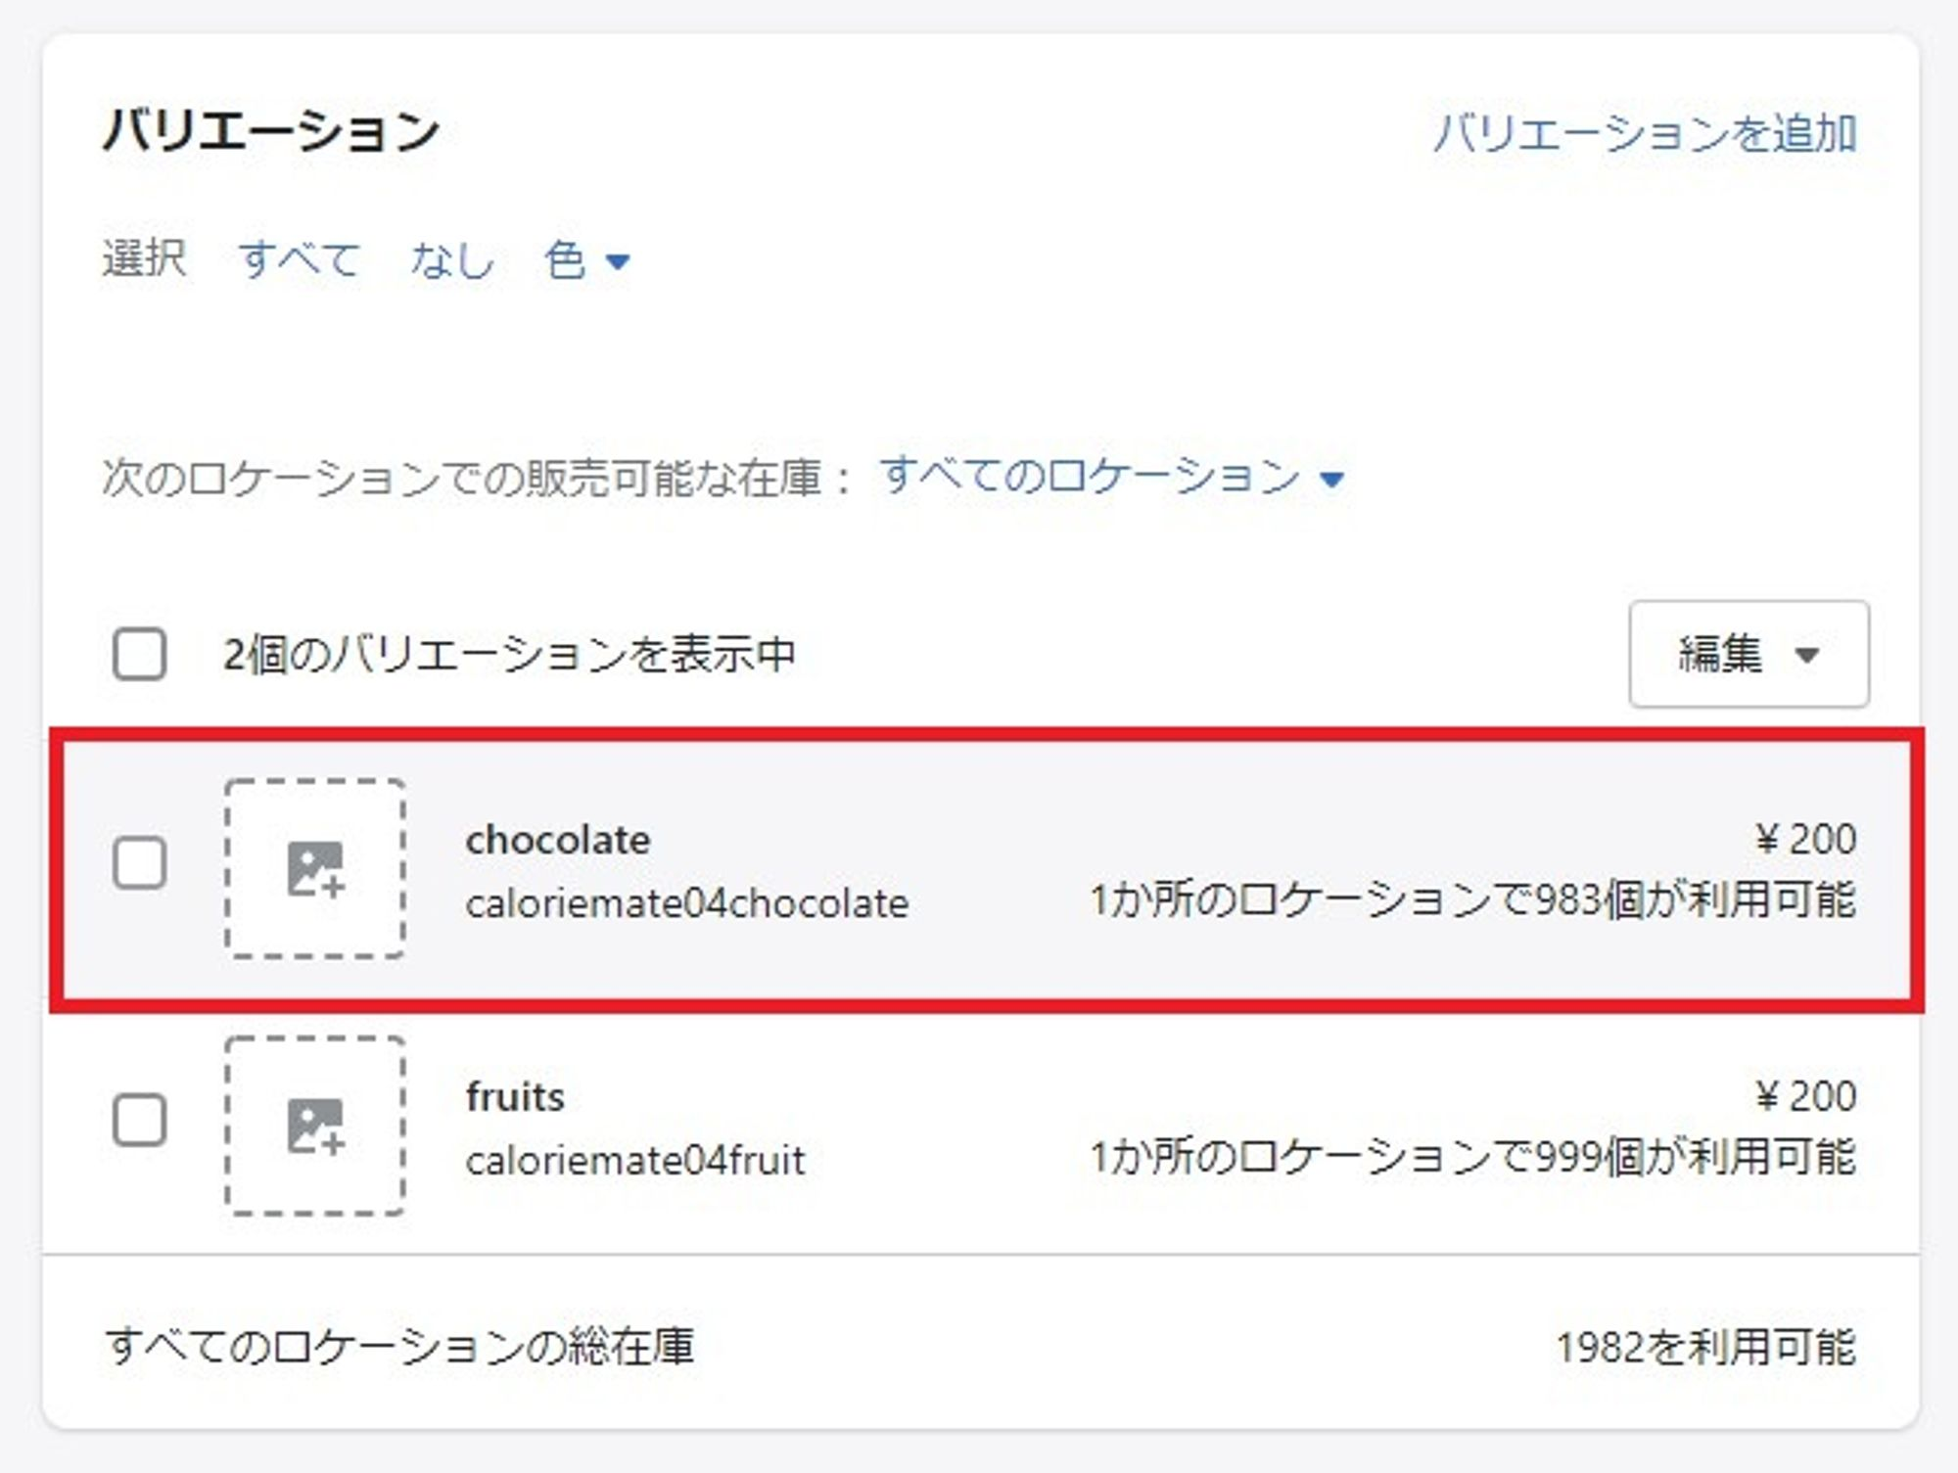This screenshot has width=1958, height=1473.
Task: Expand the 色 filter dropdown
Action: coord(585,260)
